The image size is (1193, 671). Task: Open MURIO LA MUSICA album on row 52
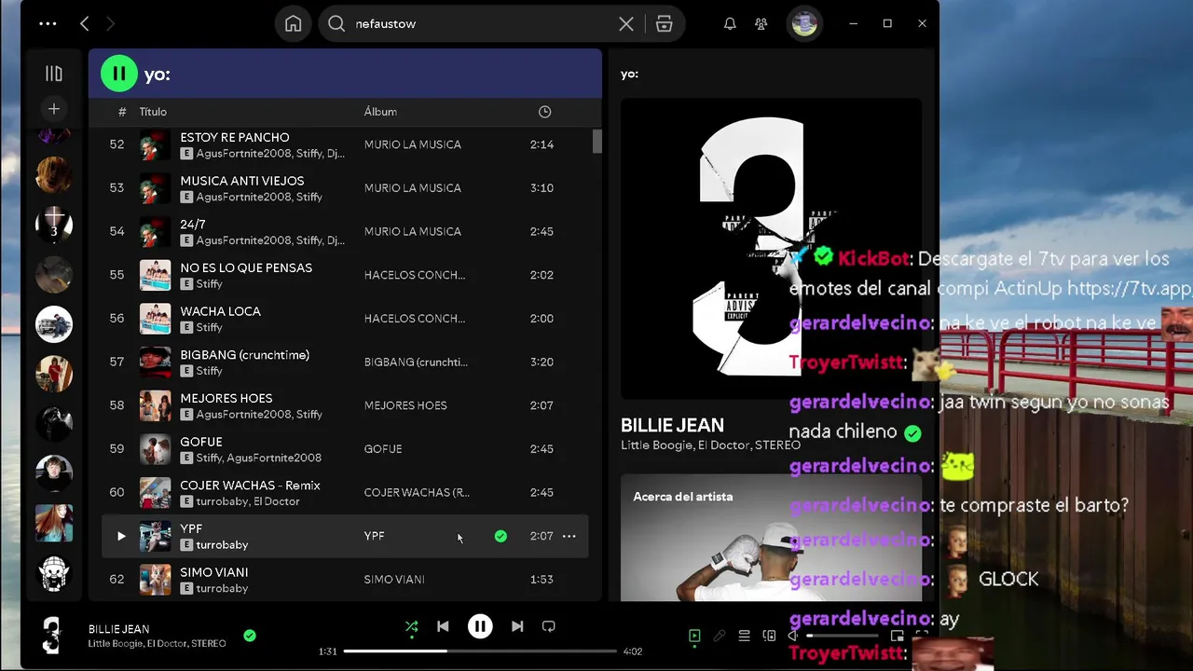pos(413,144)
